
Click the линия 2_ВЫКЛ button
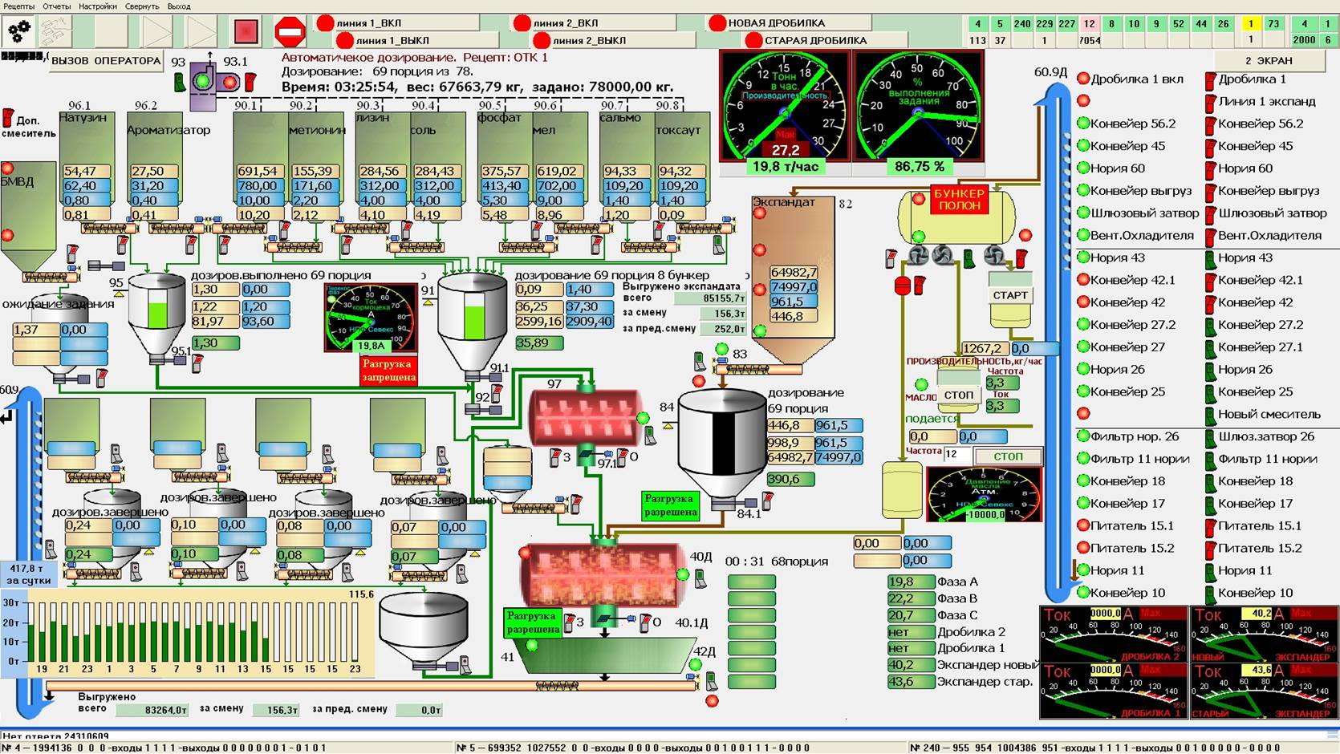pos(614,40)
